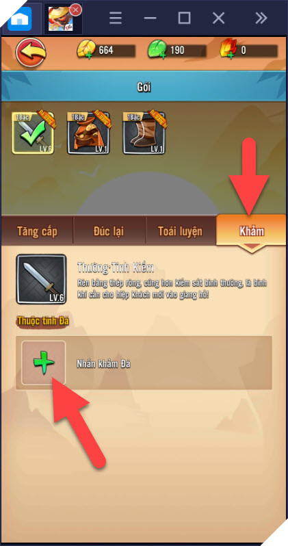Open the BlueStacks hamburger menu
Screen dimensions: 288x546
click(x=116, y=18)
